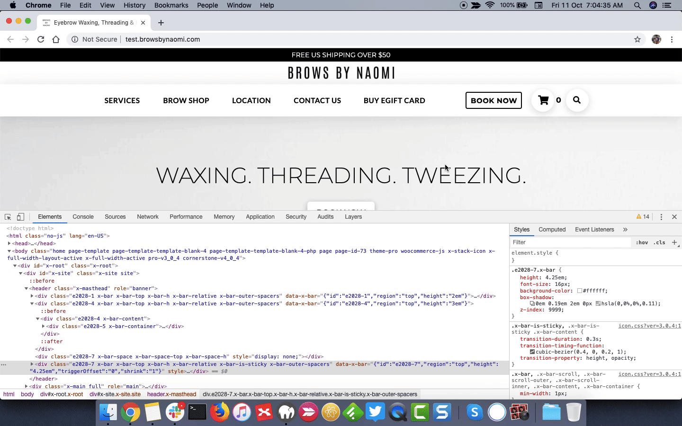
Task: Click the 14 warnings indicator
Action: point(643,217)
